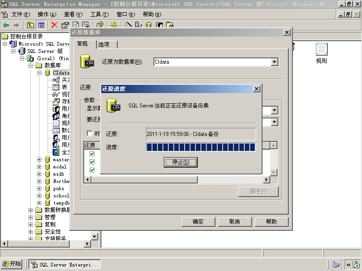Open the 工具(T) menu

[x=100, y=14]
